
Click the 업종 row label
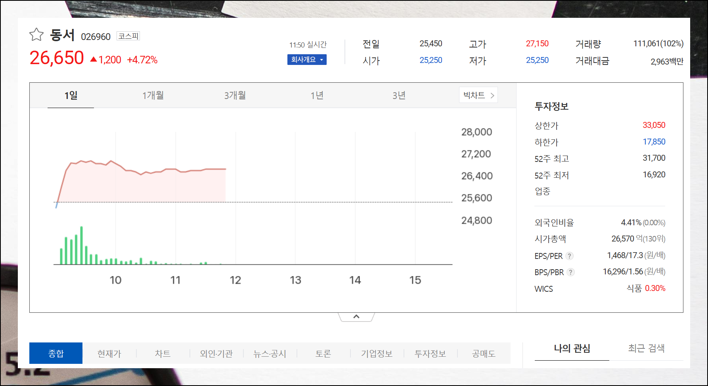pyautogui.click(x=543, y=191)
